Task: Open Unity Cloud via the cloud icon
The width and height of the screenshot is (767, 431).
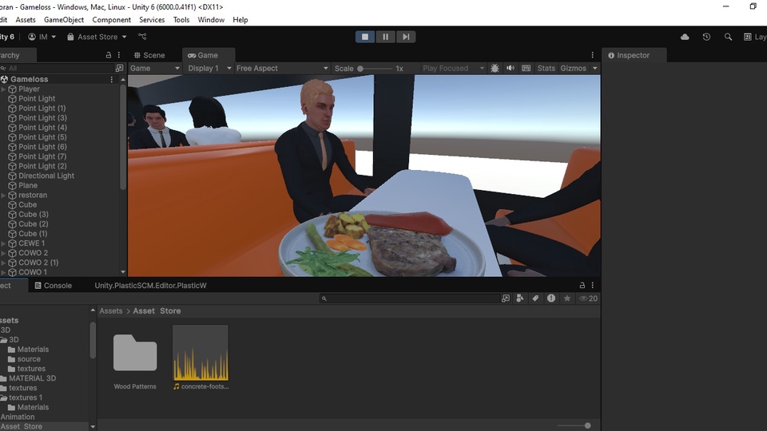Action: 685,37
